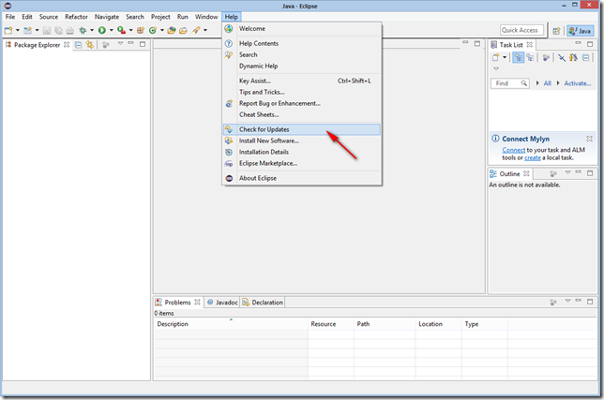604x400 pixels.
Task: Expand the External Tools dropdown arrow
Action: coord(131,30)
